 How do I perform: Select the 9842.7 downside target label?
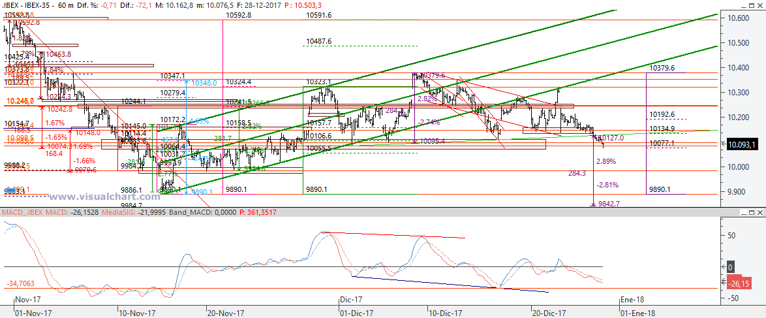[609, 204]
